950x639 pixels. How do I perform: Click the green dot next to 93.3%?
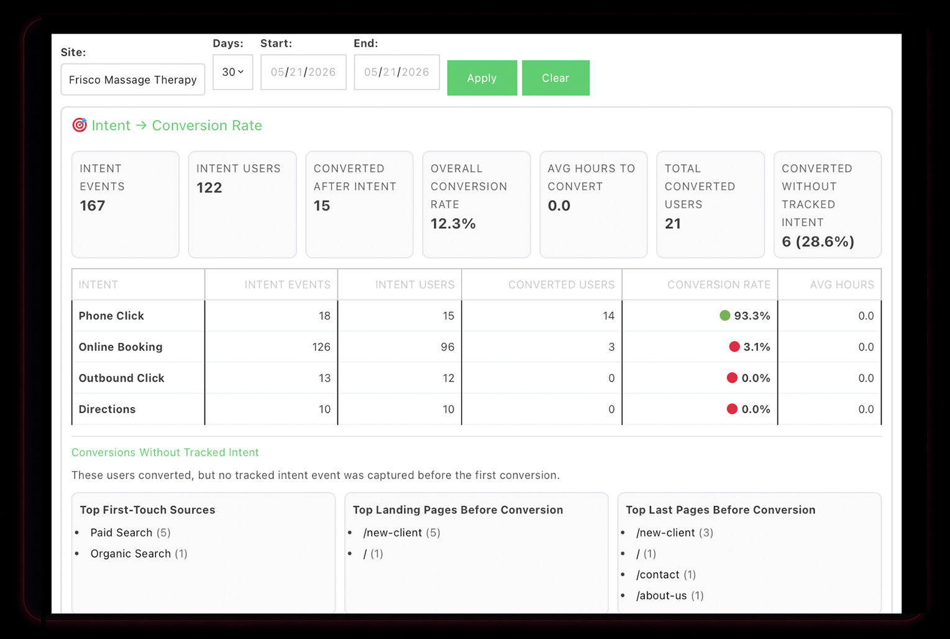[724, 315]
